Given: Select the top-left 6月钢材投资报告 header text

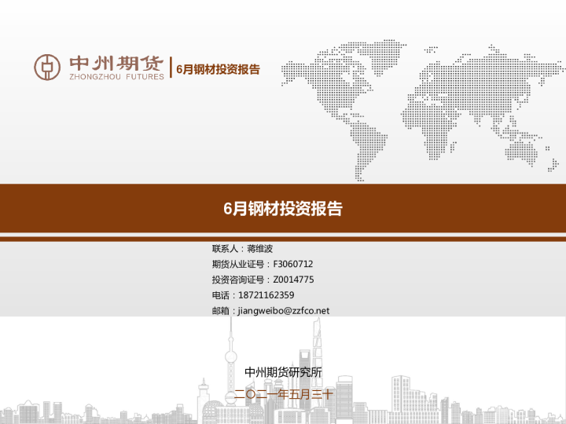Looking at the screenshot, I should coord(218,69).
